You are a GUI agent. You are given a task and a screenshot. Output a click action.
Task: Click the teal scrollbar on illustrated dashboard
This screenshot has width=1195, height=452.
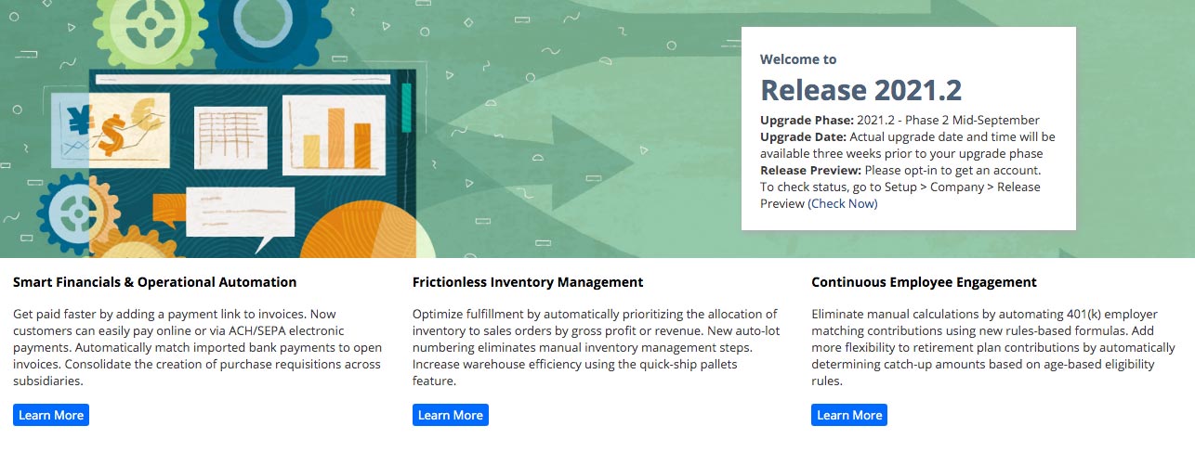[x=405, y=109]
